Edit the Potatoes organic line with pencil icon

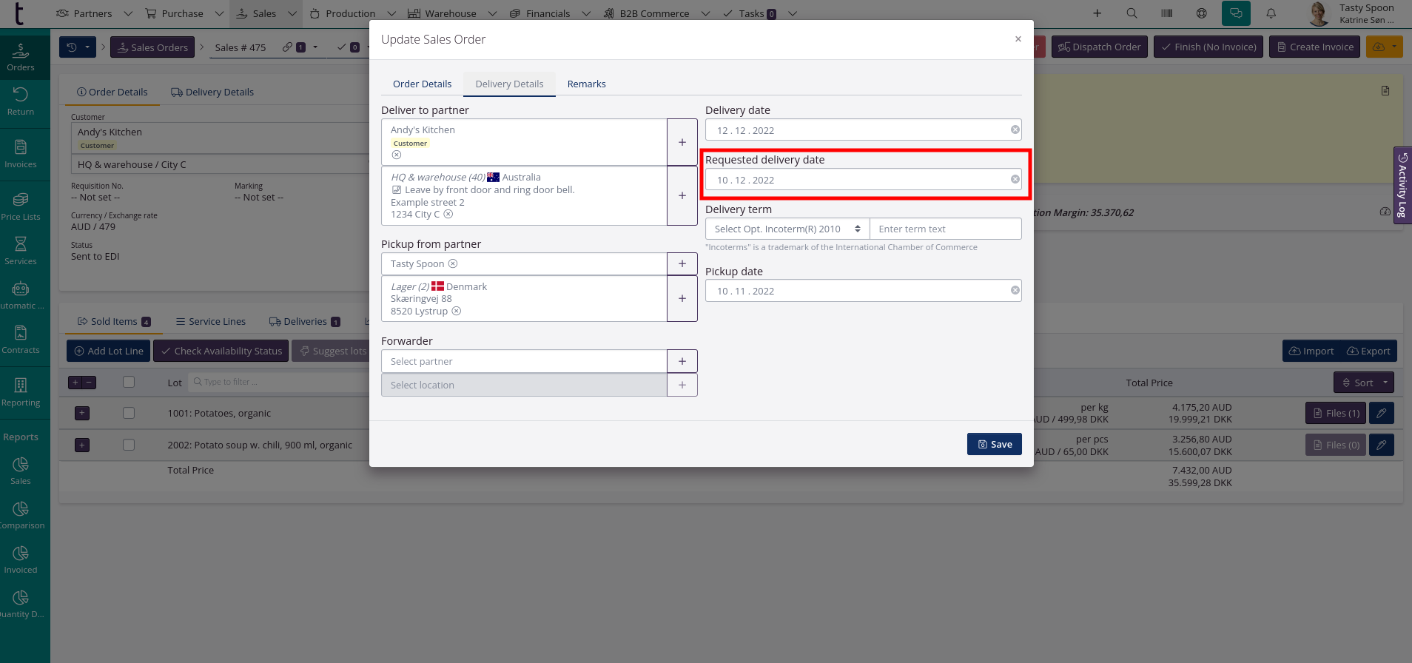tap(1381, 413)
